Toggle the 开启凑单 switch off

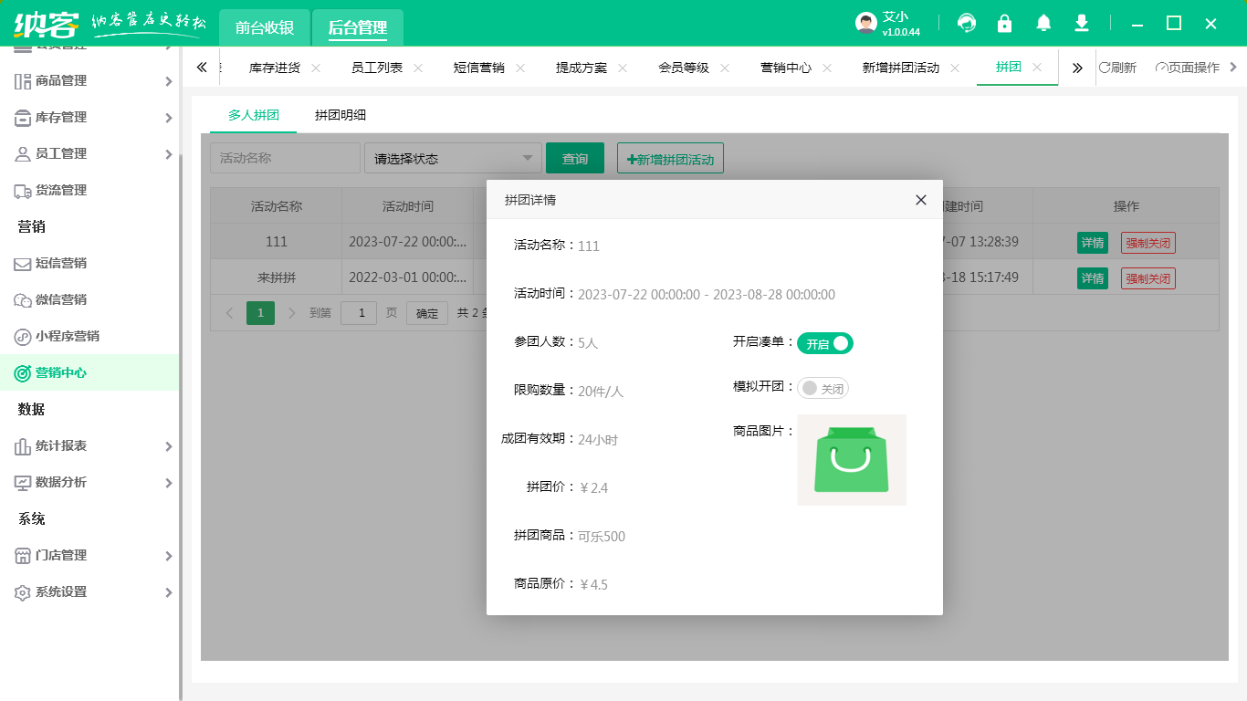(824, 343)
